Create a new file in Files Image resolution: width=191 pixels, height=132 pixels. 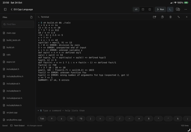31,17
